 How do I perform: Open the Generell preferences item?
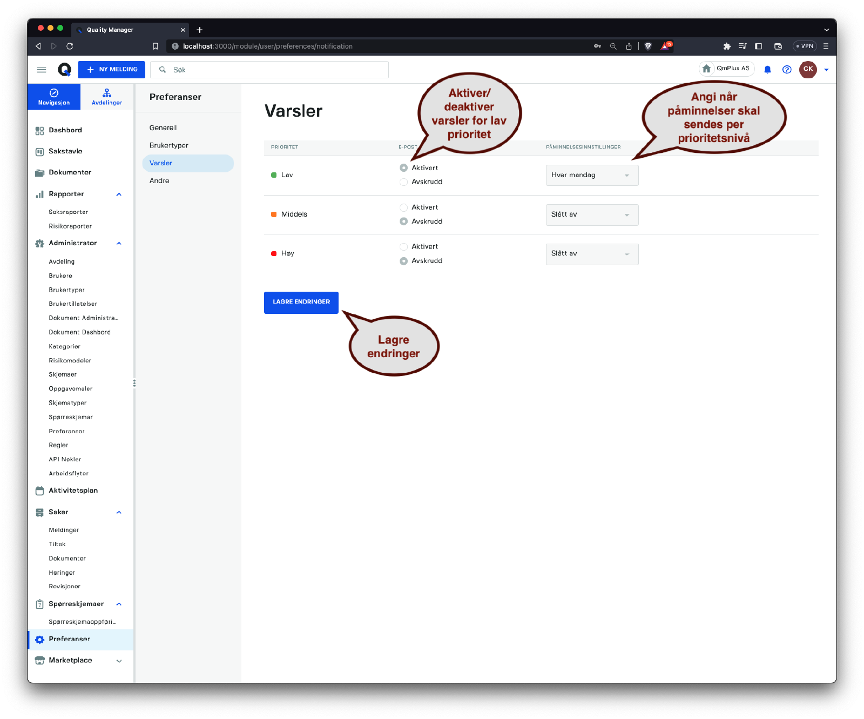[x=163, y=128]
